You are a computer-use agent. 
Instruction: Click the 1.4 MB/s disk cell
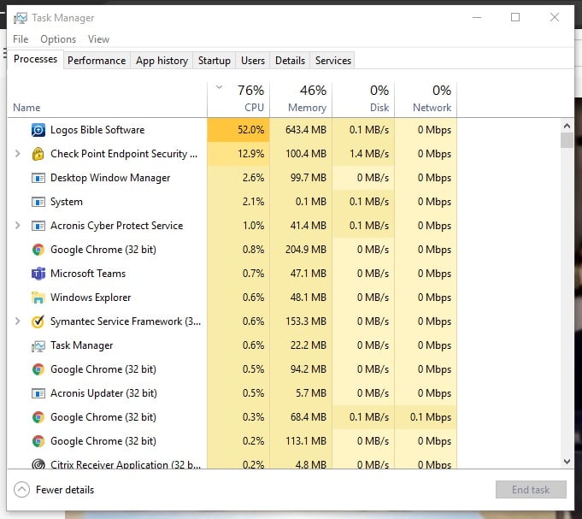click(x=363, y=154)
